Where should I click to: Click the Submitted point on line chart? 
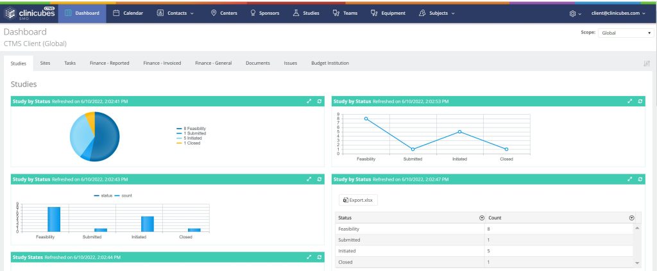click(x=413, y=149)
